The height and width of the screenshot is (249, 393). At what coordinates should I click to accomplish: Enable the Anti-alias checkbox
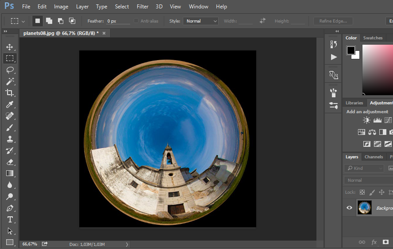[136, 21]
